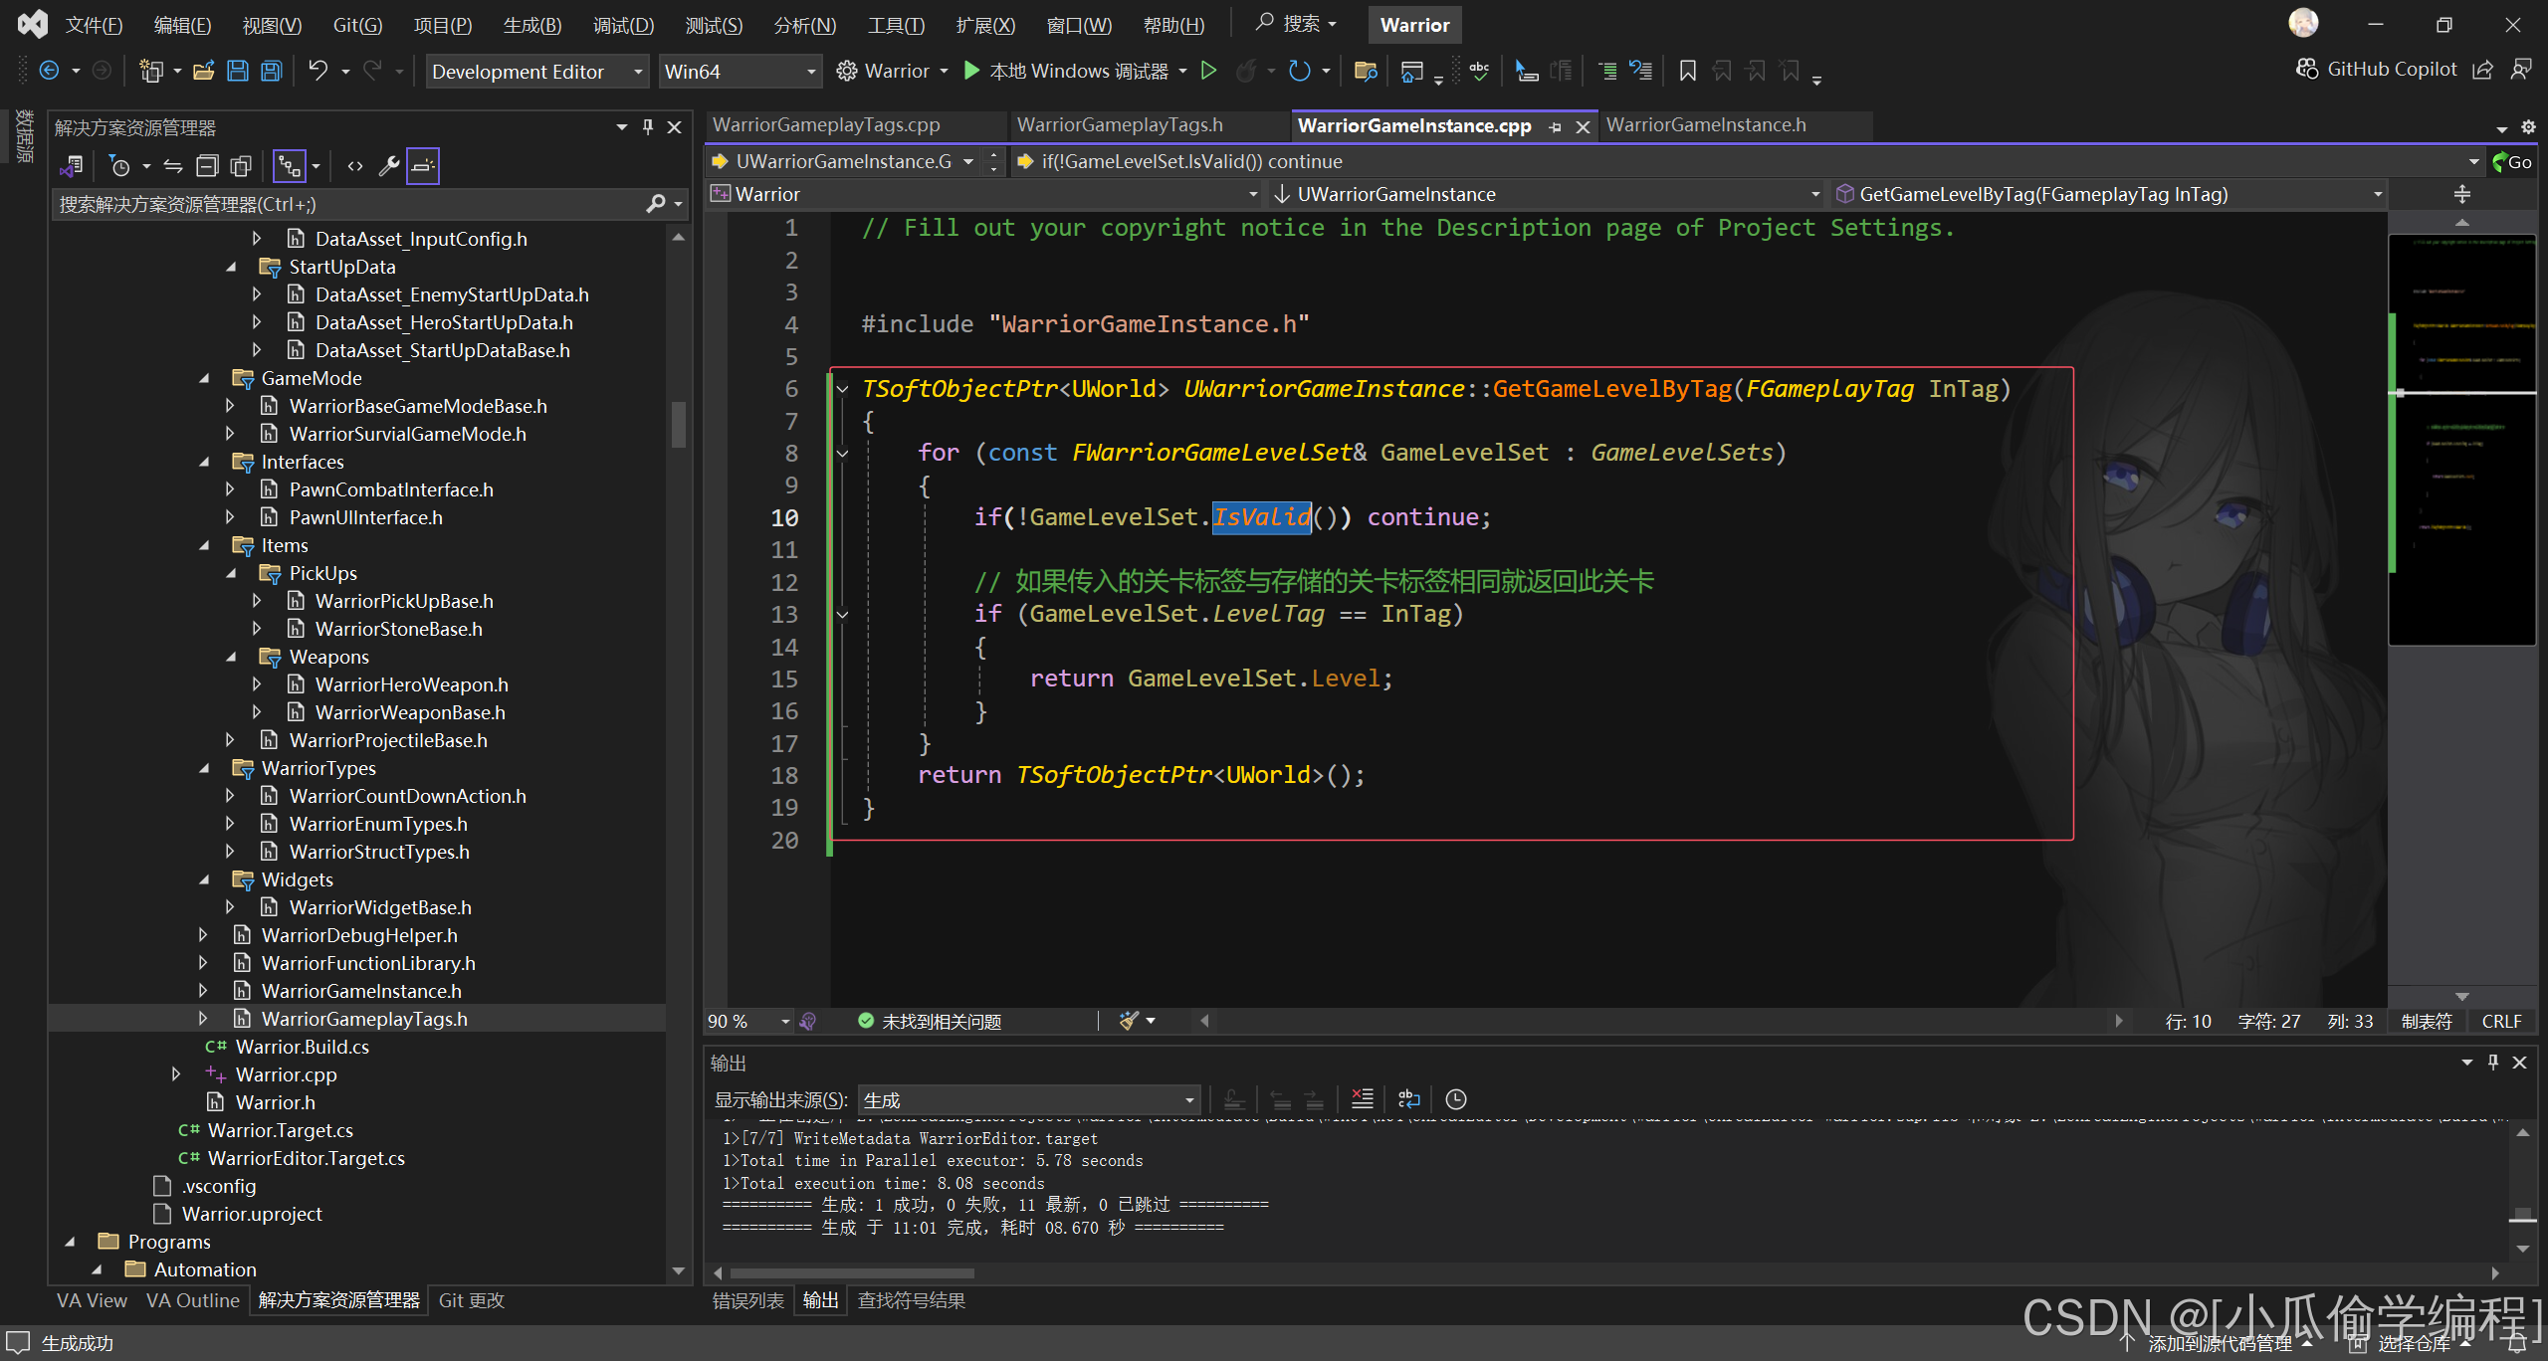Click the Undo arrow icon
The image size is (2548, 1361).
tap(318, 71)
